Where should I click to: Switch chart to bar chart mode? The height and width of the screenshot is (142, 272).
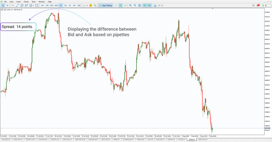pos(116,5)
